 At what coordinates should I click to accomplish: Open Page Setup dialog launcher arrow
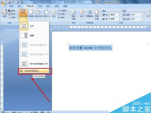[68, 23]
